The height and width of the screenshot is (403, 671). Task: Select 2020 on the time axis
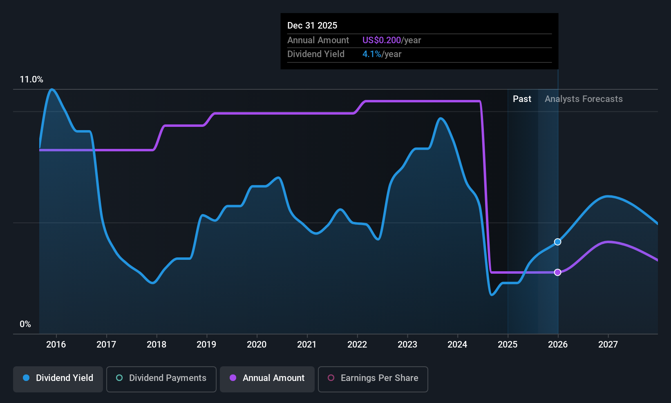pos(257,345)
